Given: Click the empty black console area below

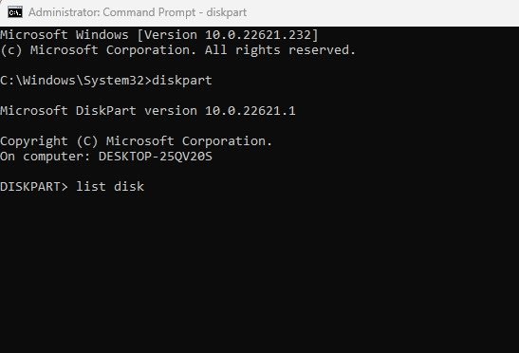Looking at the screenshot, I should [x=260, y=271].
